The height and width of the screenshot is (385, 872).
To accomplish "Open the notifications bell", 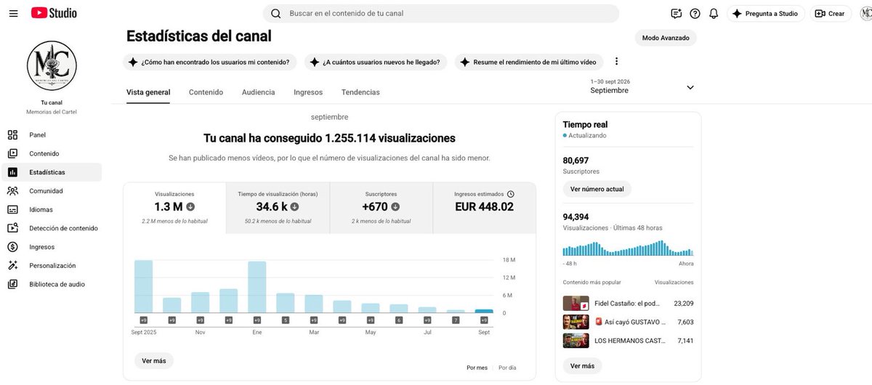I will [714, 13].
